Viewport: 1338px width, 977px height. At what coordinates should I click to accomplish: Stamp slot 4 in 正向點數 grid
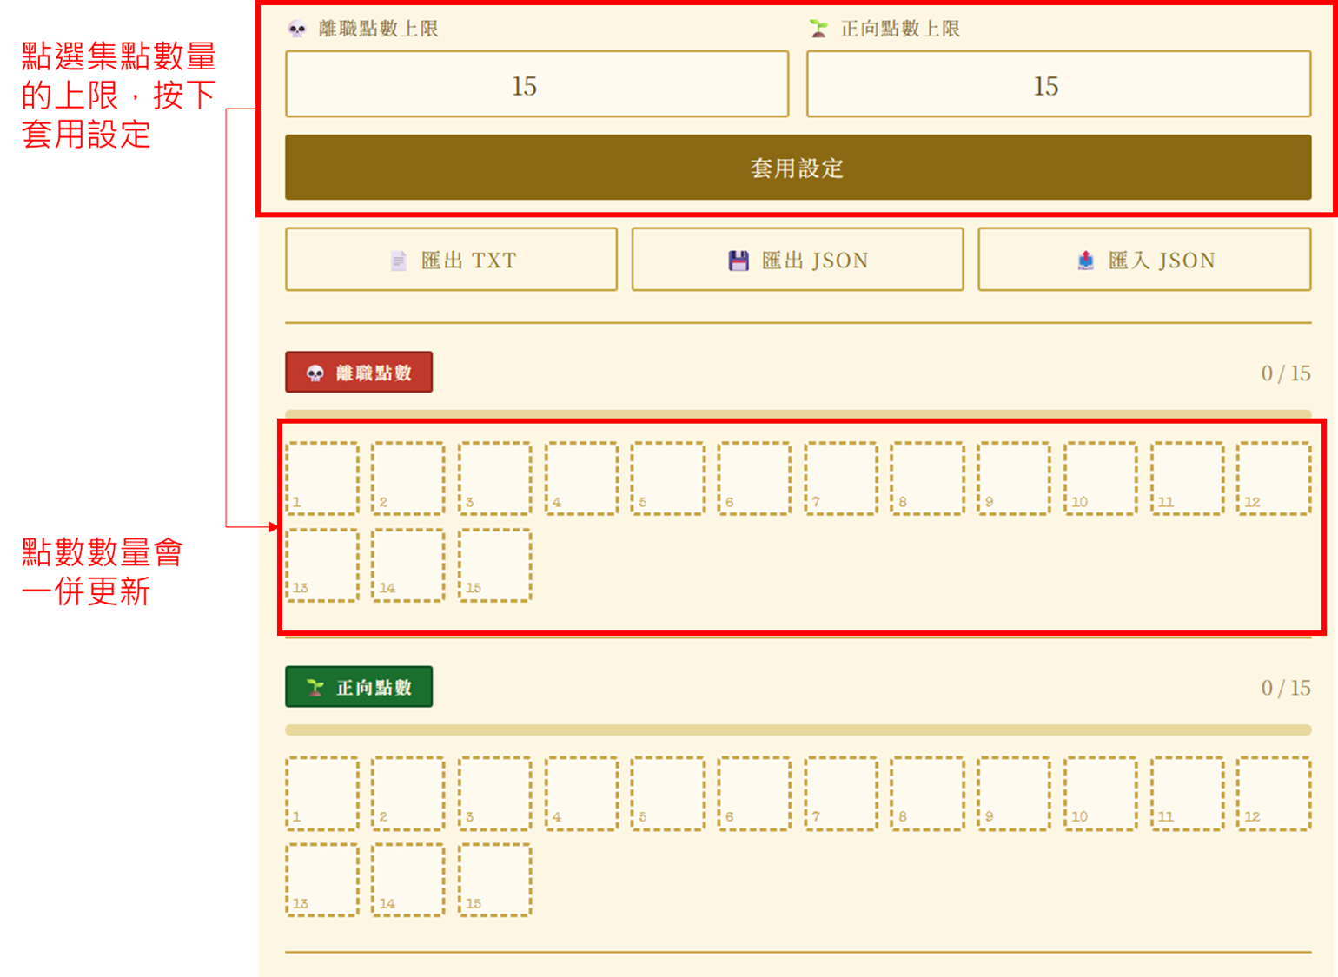pyautogui.click(x=581, y=794)
